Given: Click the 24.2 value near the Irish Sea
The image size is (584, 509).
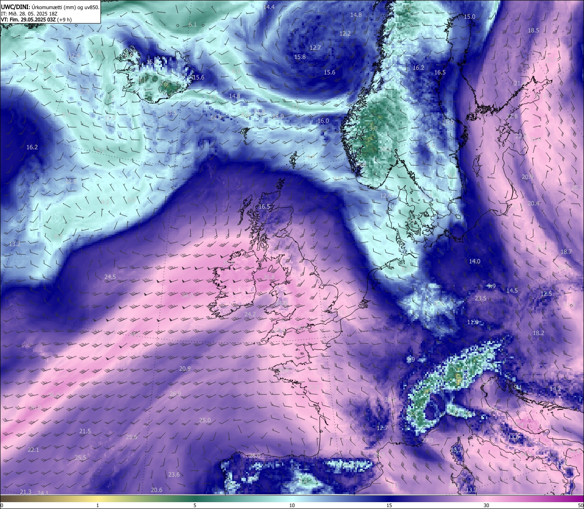Looking at the screenshot, I should point(250,314).
